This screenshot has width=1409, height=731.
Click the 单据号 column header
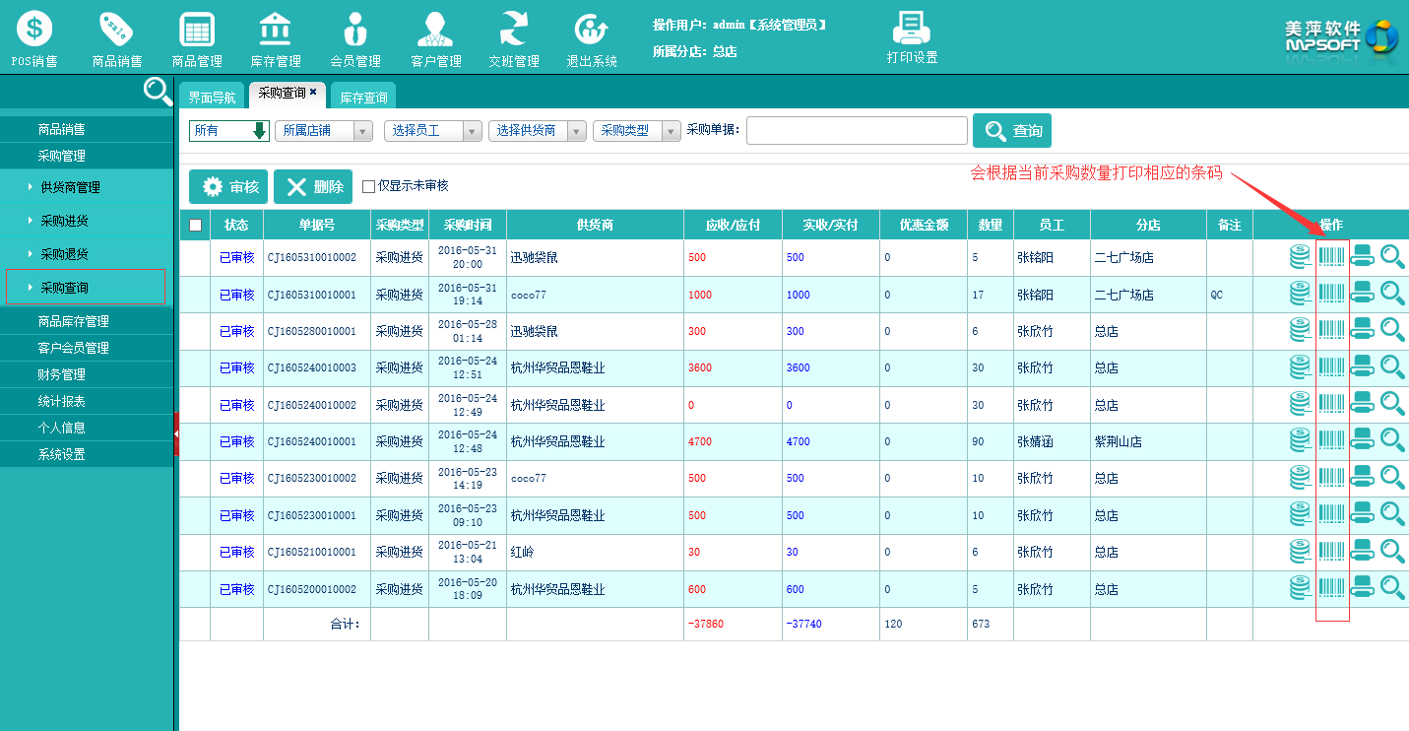pyautogui.click(x=317, y=225)
